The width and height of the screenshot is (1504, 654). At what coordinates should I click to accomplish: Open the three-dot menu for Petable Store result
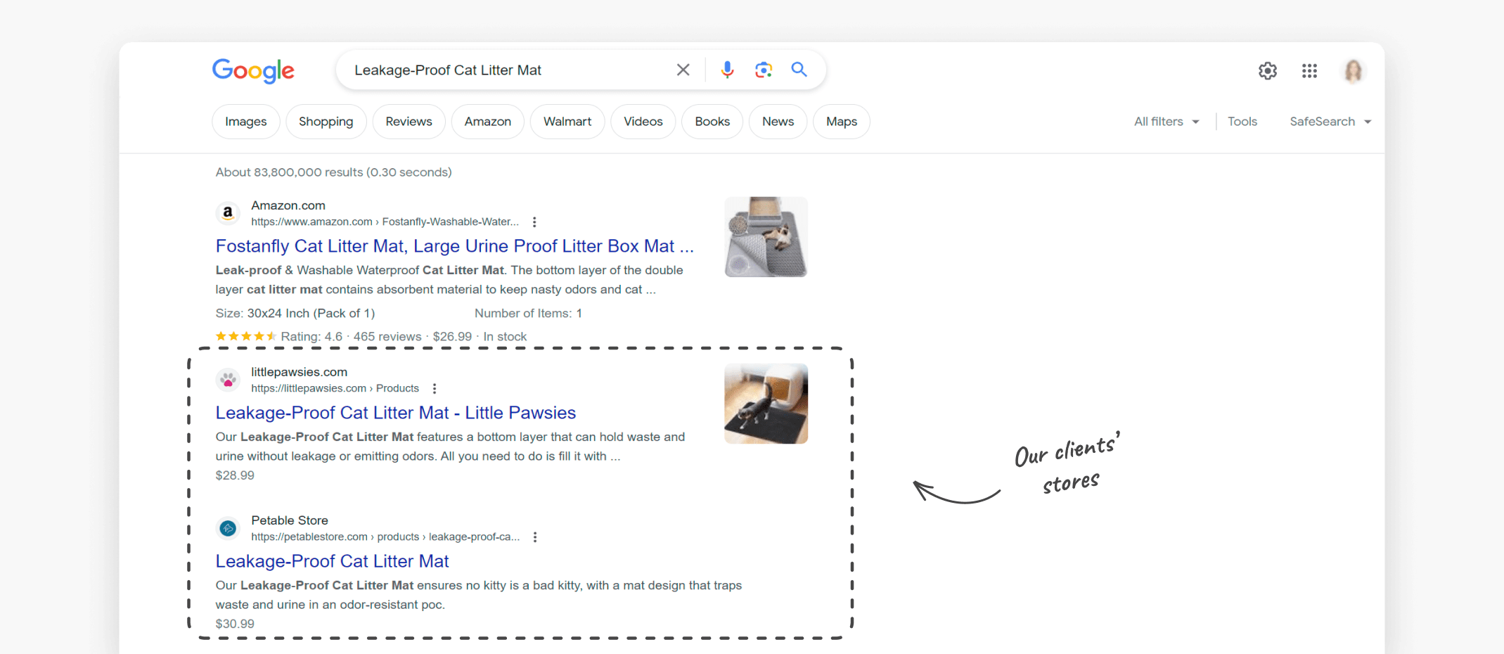point(535,537)
